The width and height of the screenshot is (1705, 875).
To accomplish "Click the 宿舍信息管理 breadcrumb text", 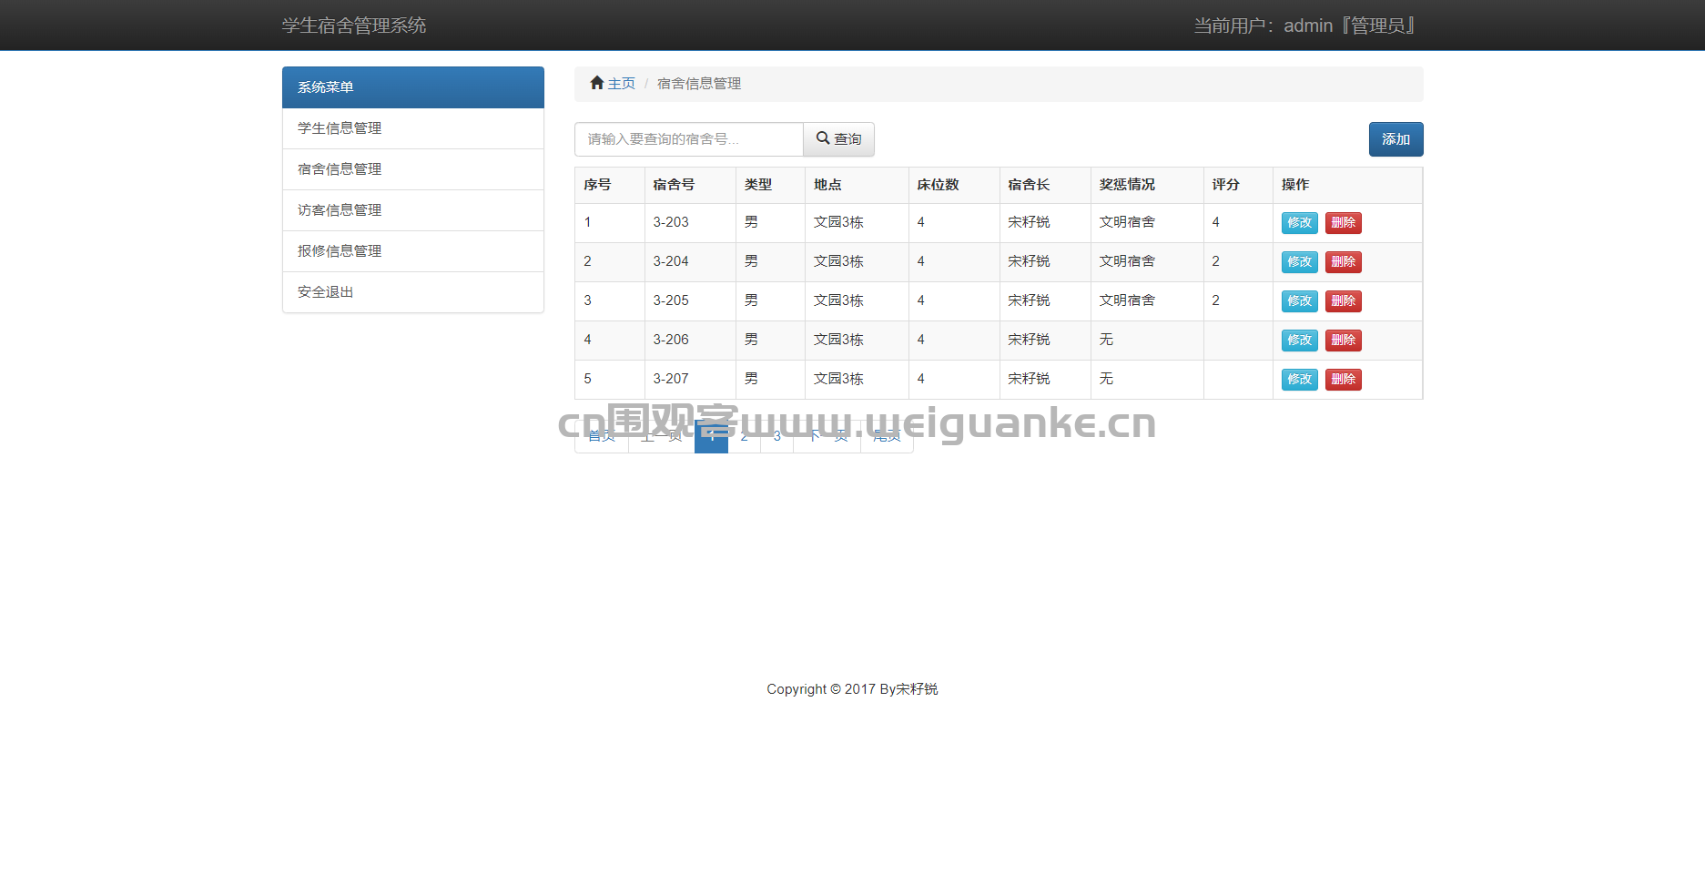I will (x=699, y=84).
